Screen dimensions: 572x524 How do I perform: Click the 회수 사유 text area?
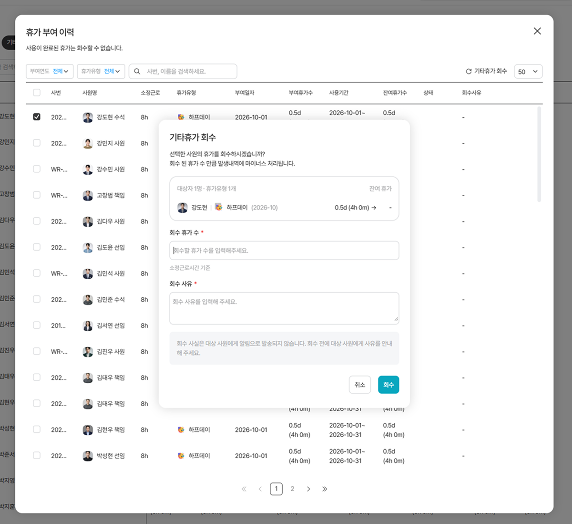tap(284, 308)
